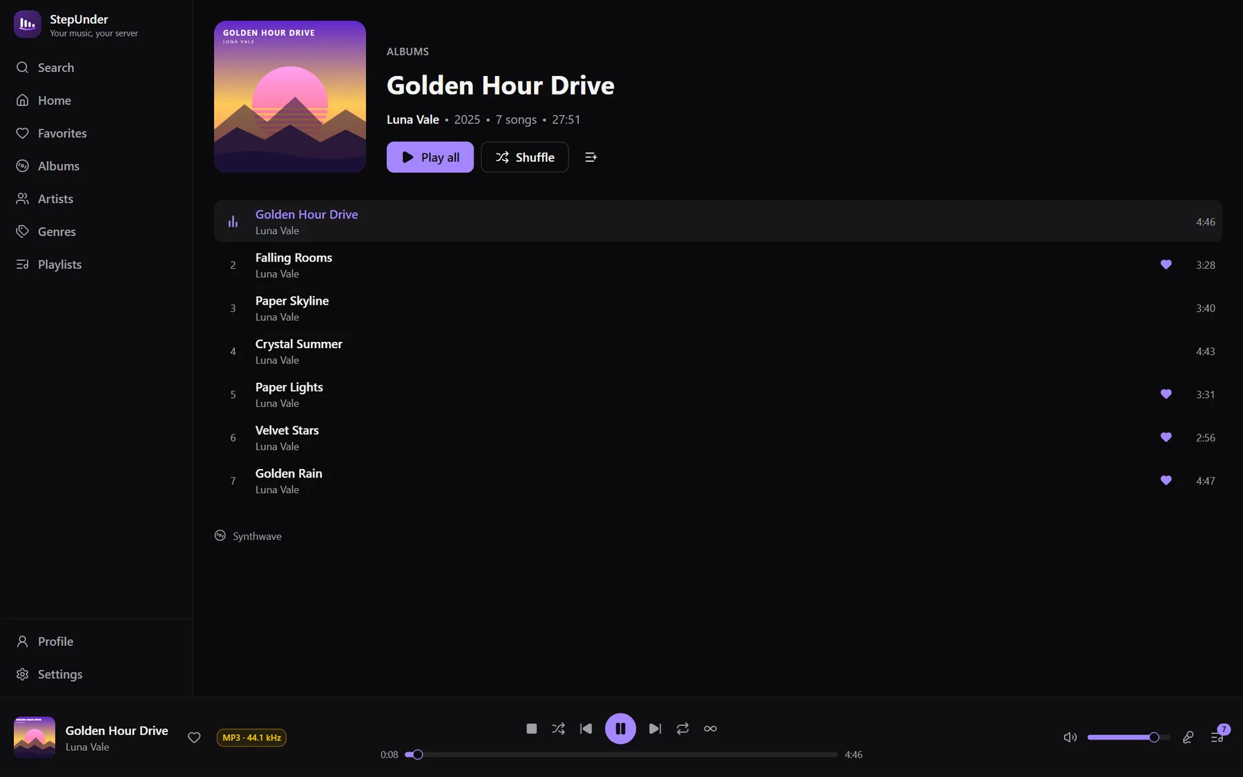This screenshot has width=1243, height=777.
Task: Toggle shuffle in the player bar
Action: pos(559,729)
